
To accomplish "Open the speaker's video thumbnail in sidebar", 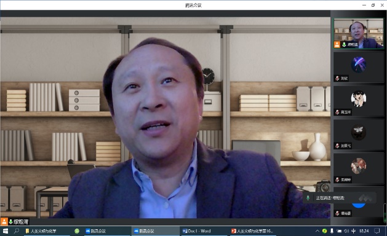I will coord(358,33).
